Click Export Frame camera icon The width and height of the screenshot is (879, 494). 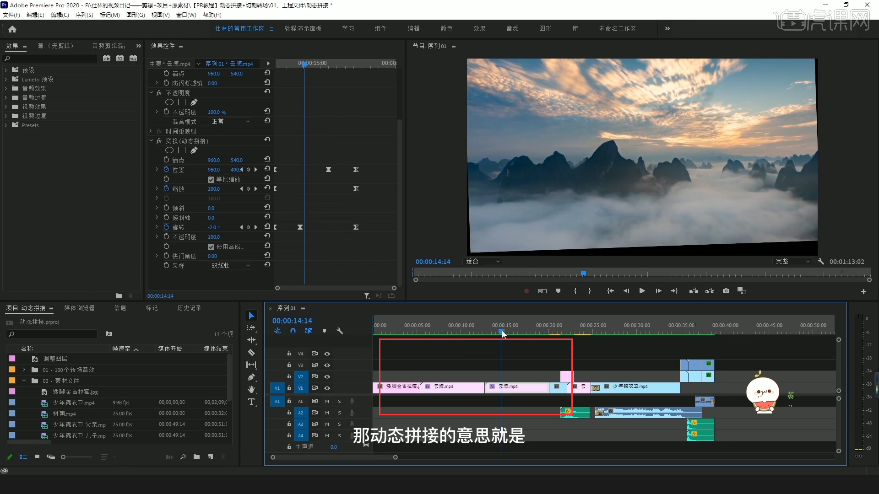click(x=726, y=291)
